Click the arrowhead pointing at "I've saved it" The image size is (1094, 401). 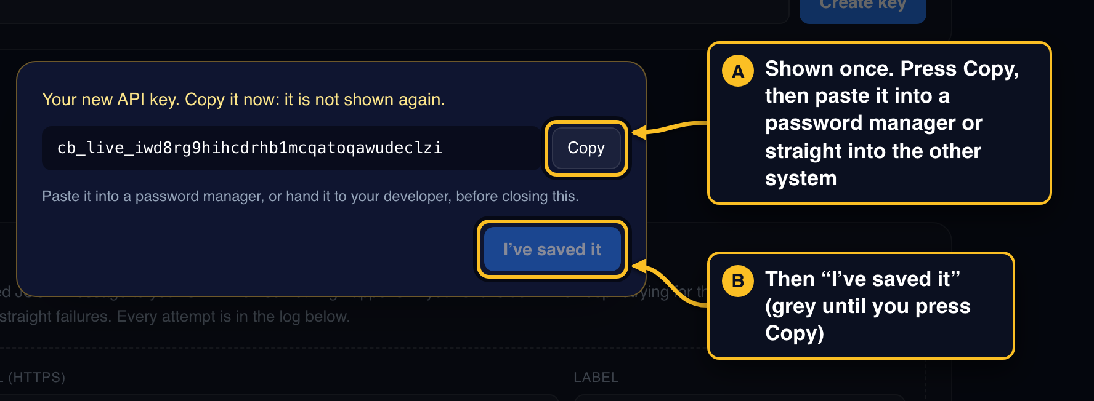[639, 266]
